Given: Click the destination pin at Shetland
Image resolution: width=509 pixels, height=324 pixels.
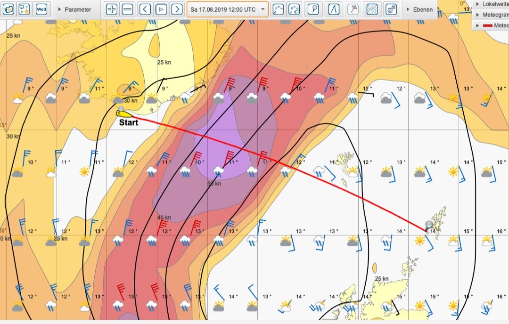Looking at the screenshot, I should [x=429, y=225].
